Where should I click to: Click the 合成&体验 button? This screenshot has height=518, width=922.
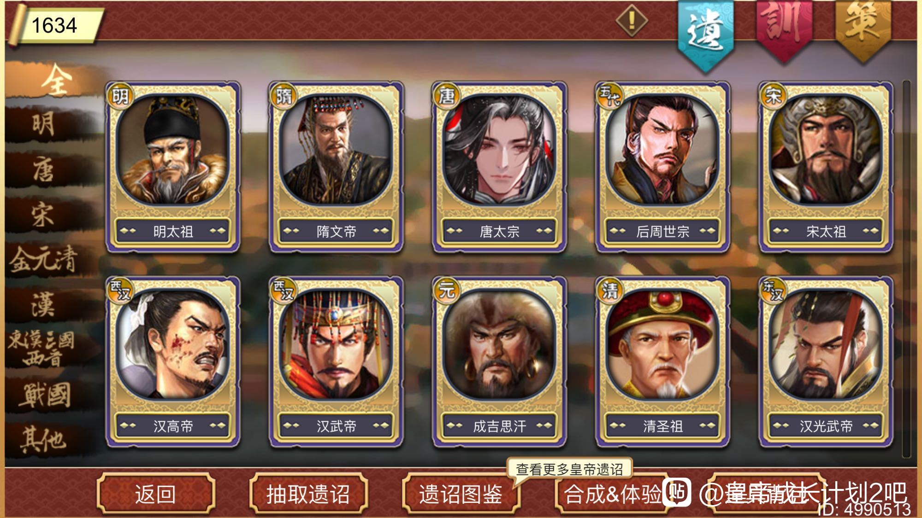[x=613, y=495]
